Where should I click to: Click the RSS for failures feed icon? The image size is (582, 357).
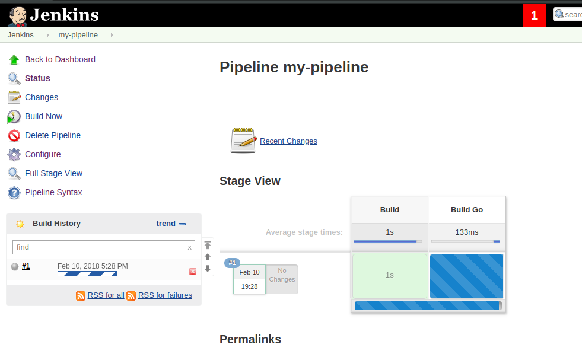(131, 296)
